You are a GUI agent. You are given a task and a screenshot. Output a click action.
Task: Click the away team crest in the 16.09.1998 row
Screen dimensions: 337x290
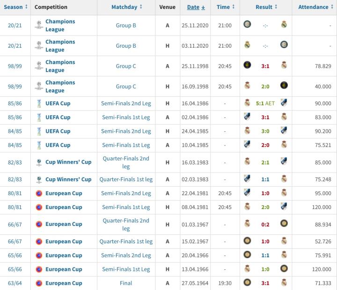[x=284, y=86]
